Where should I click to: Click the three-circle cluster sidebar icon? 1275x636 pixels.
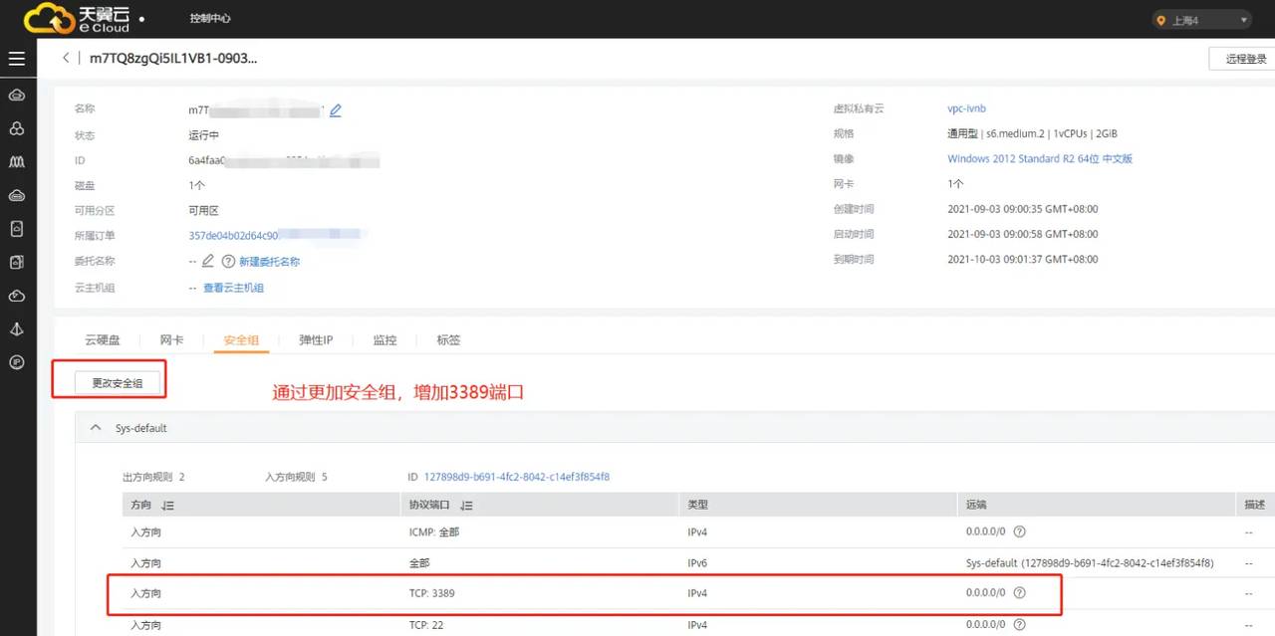(x=16, y=128)
